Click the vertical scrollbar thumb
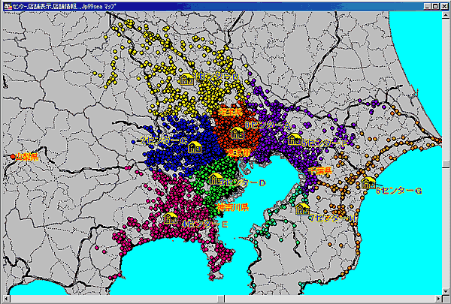 [446, 164]
